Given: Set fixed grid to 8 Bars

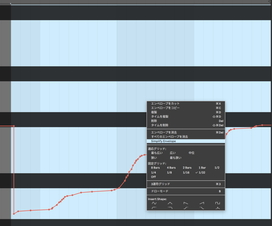Looking at the screenshot, I should pyautogui.click(x=155, y=168).
